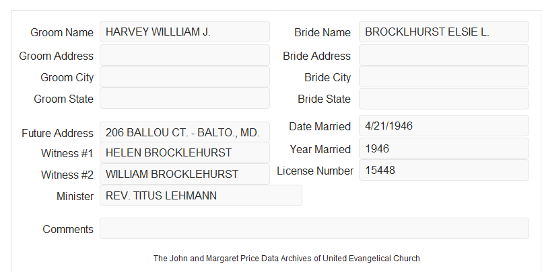Viewport: 542px width, 272px height.
Task: Focus the empty Groom Address field
Action: (184, 55)
